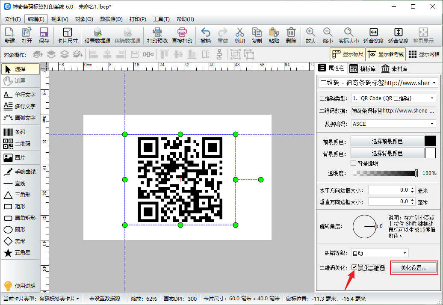Select the 多行文字 multi-line text tool
The image size is (443, 305).
click(x=20, y=106)
